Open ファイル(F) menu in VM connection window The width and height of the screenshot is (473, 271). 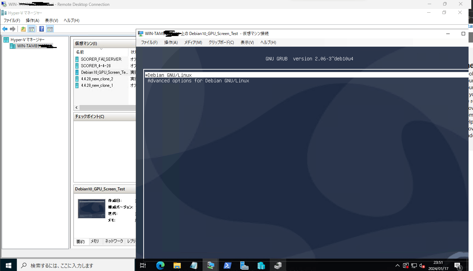pos(149,43)
